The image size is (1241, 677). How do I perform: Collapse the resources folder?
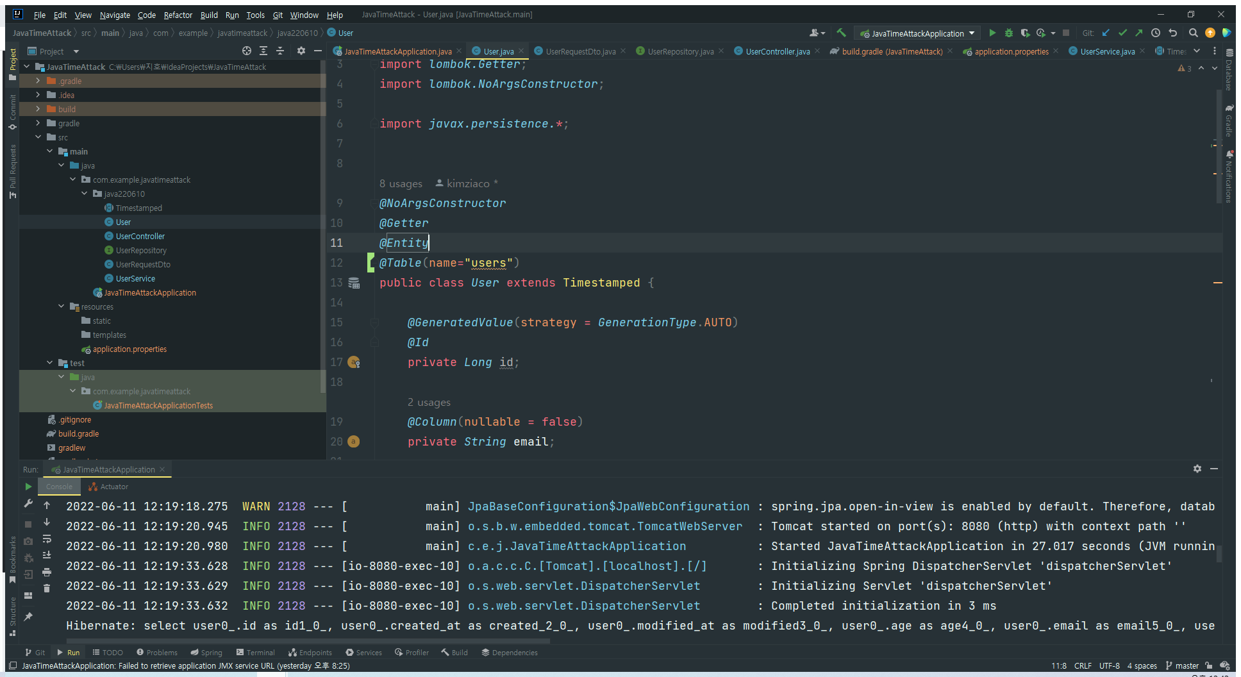pyautogui.click(x=61, y=306)
